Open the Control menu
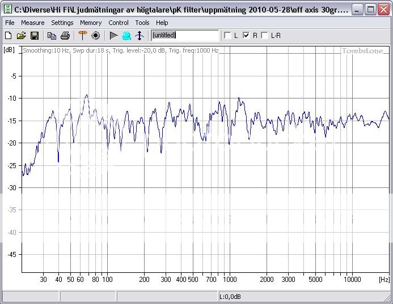Image resolution: width=393 pixels, height=304 pixels. (x=119, y=23)
